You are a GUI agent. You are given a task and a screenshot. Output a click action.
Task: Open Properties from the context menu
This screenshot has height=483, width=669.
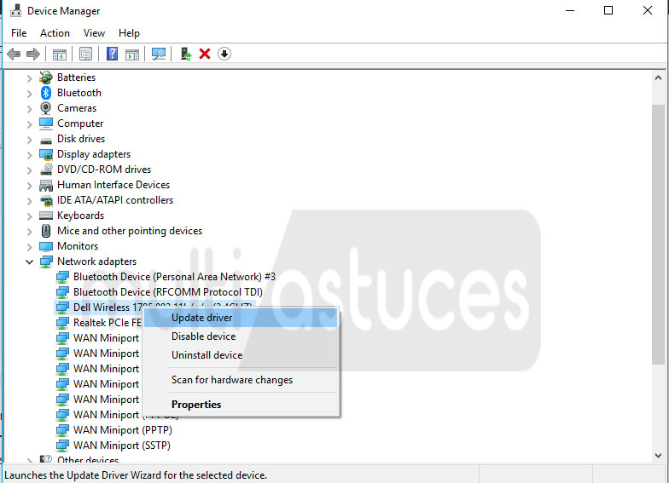pos(196,405)
